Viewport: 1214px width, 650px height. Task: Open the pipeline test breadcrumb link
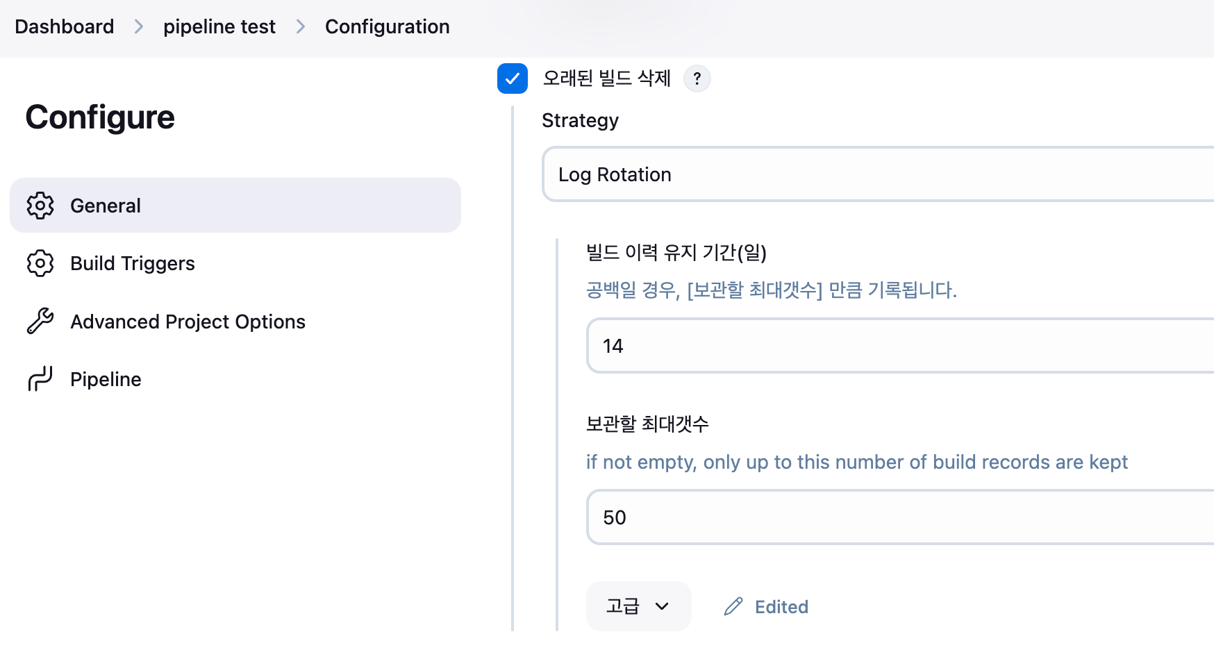pyautogui.click(x=219, y=27)
